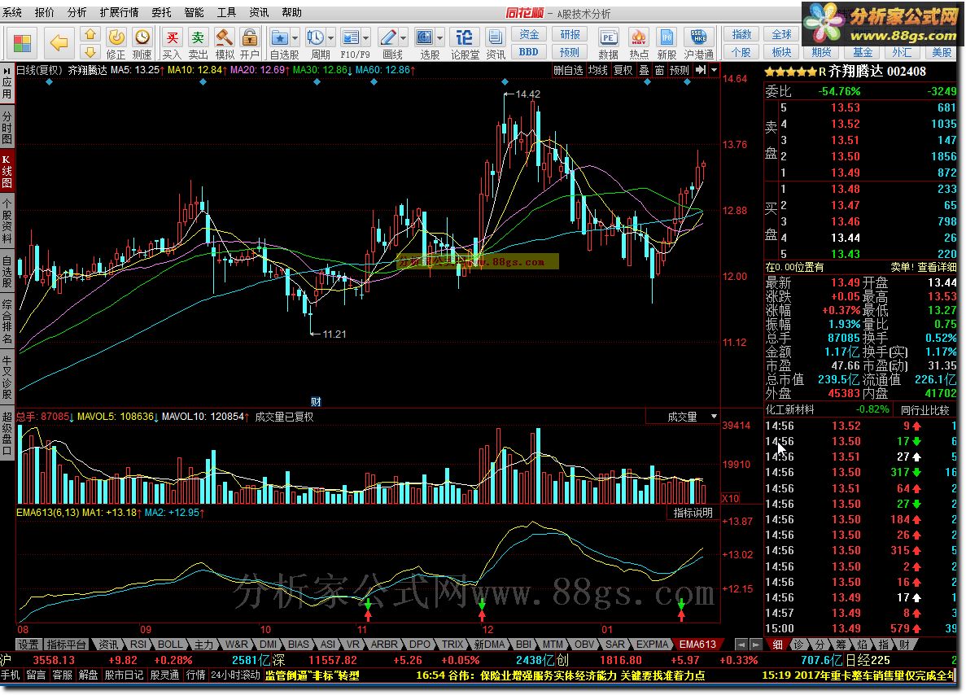Click the up arrow toolbar icon
Screen dimensions: 966x695
coord(90,34)
